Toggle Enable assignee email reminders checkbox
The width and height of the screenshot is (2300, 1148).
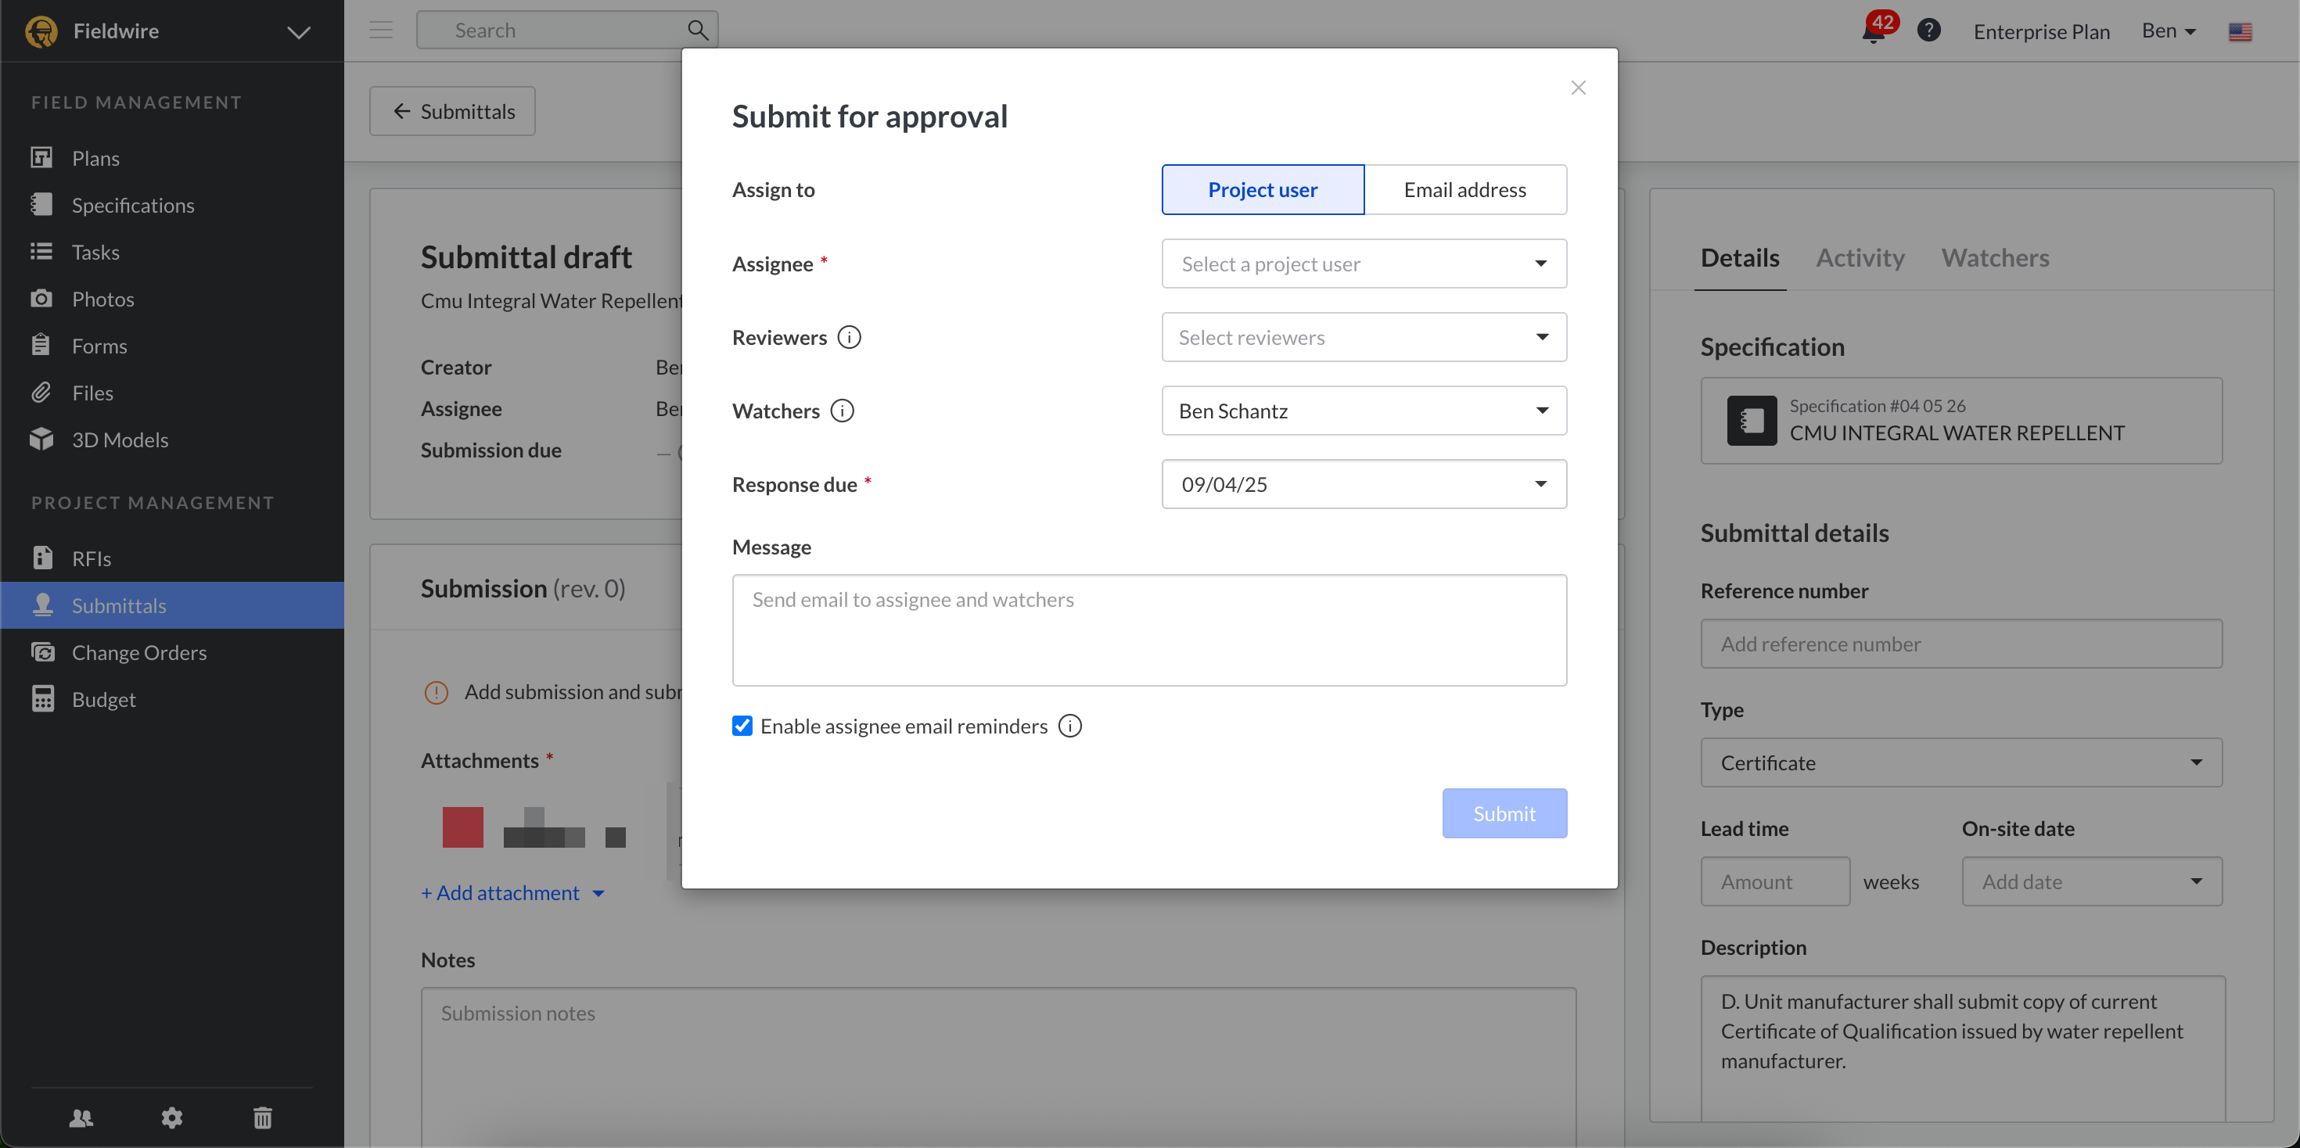(742, 726)
